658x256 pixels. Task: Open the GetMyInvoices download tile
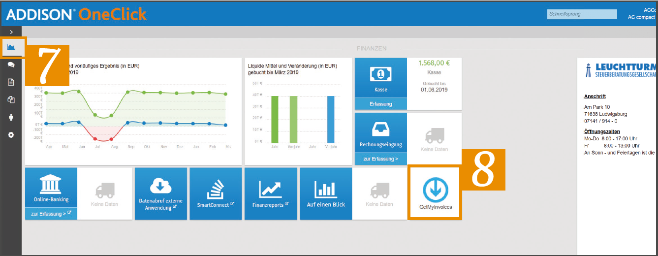435,192
